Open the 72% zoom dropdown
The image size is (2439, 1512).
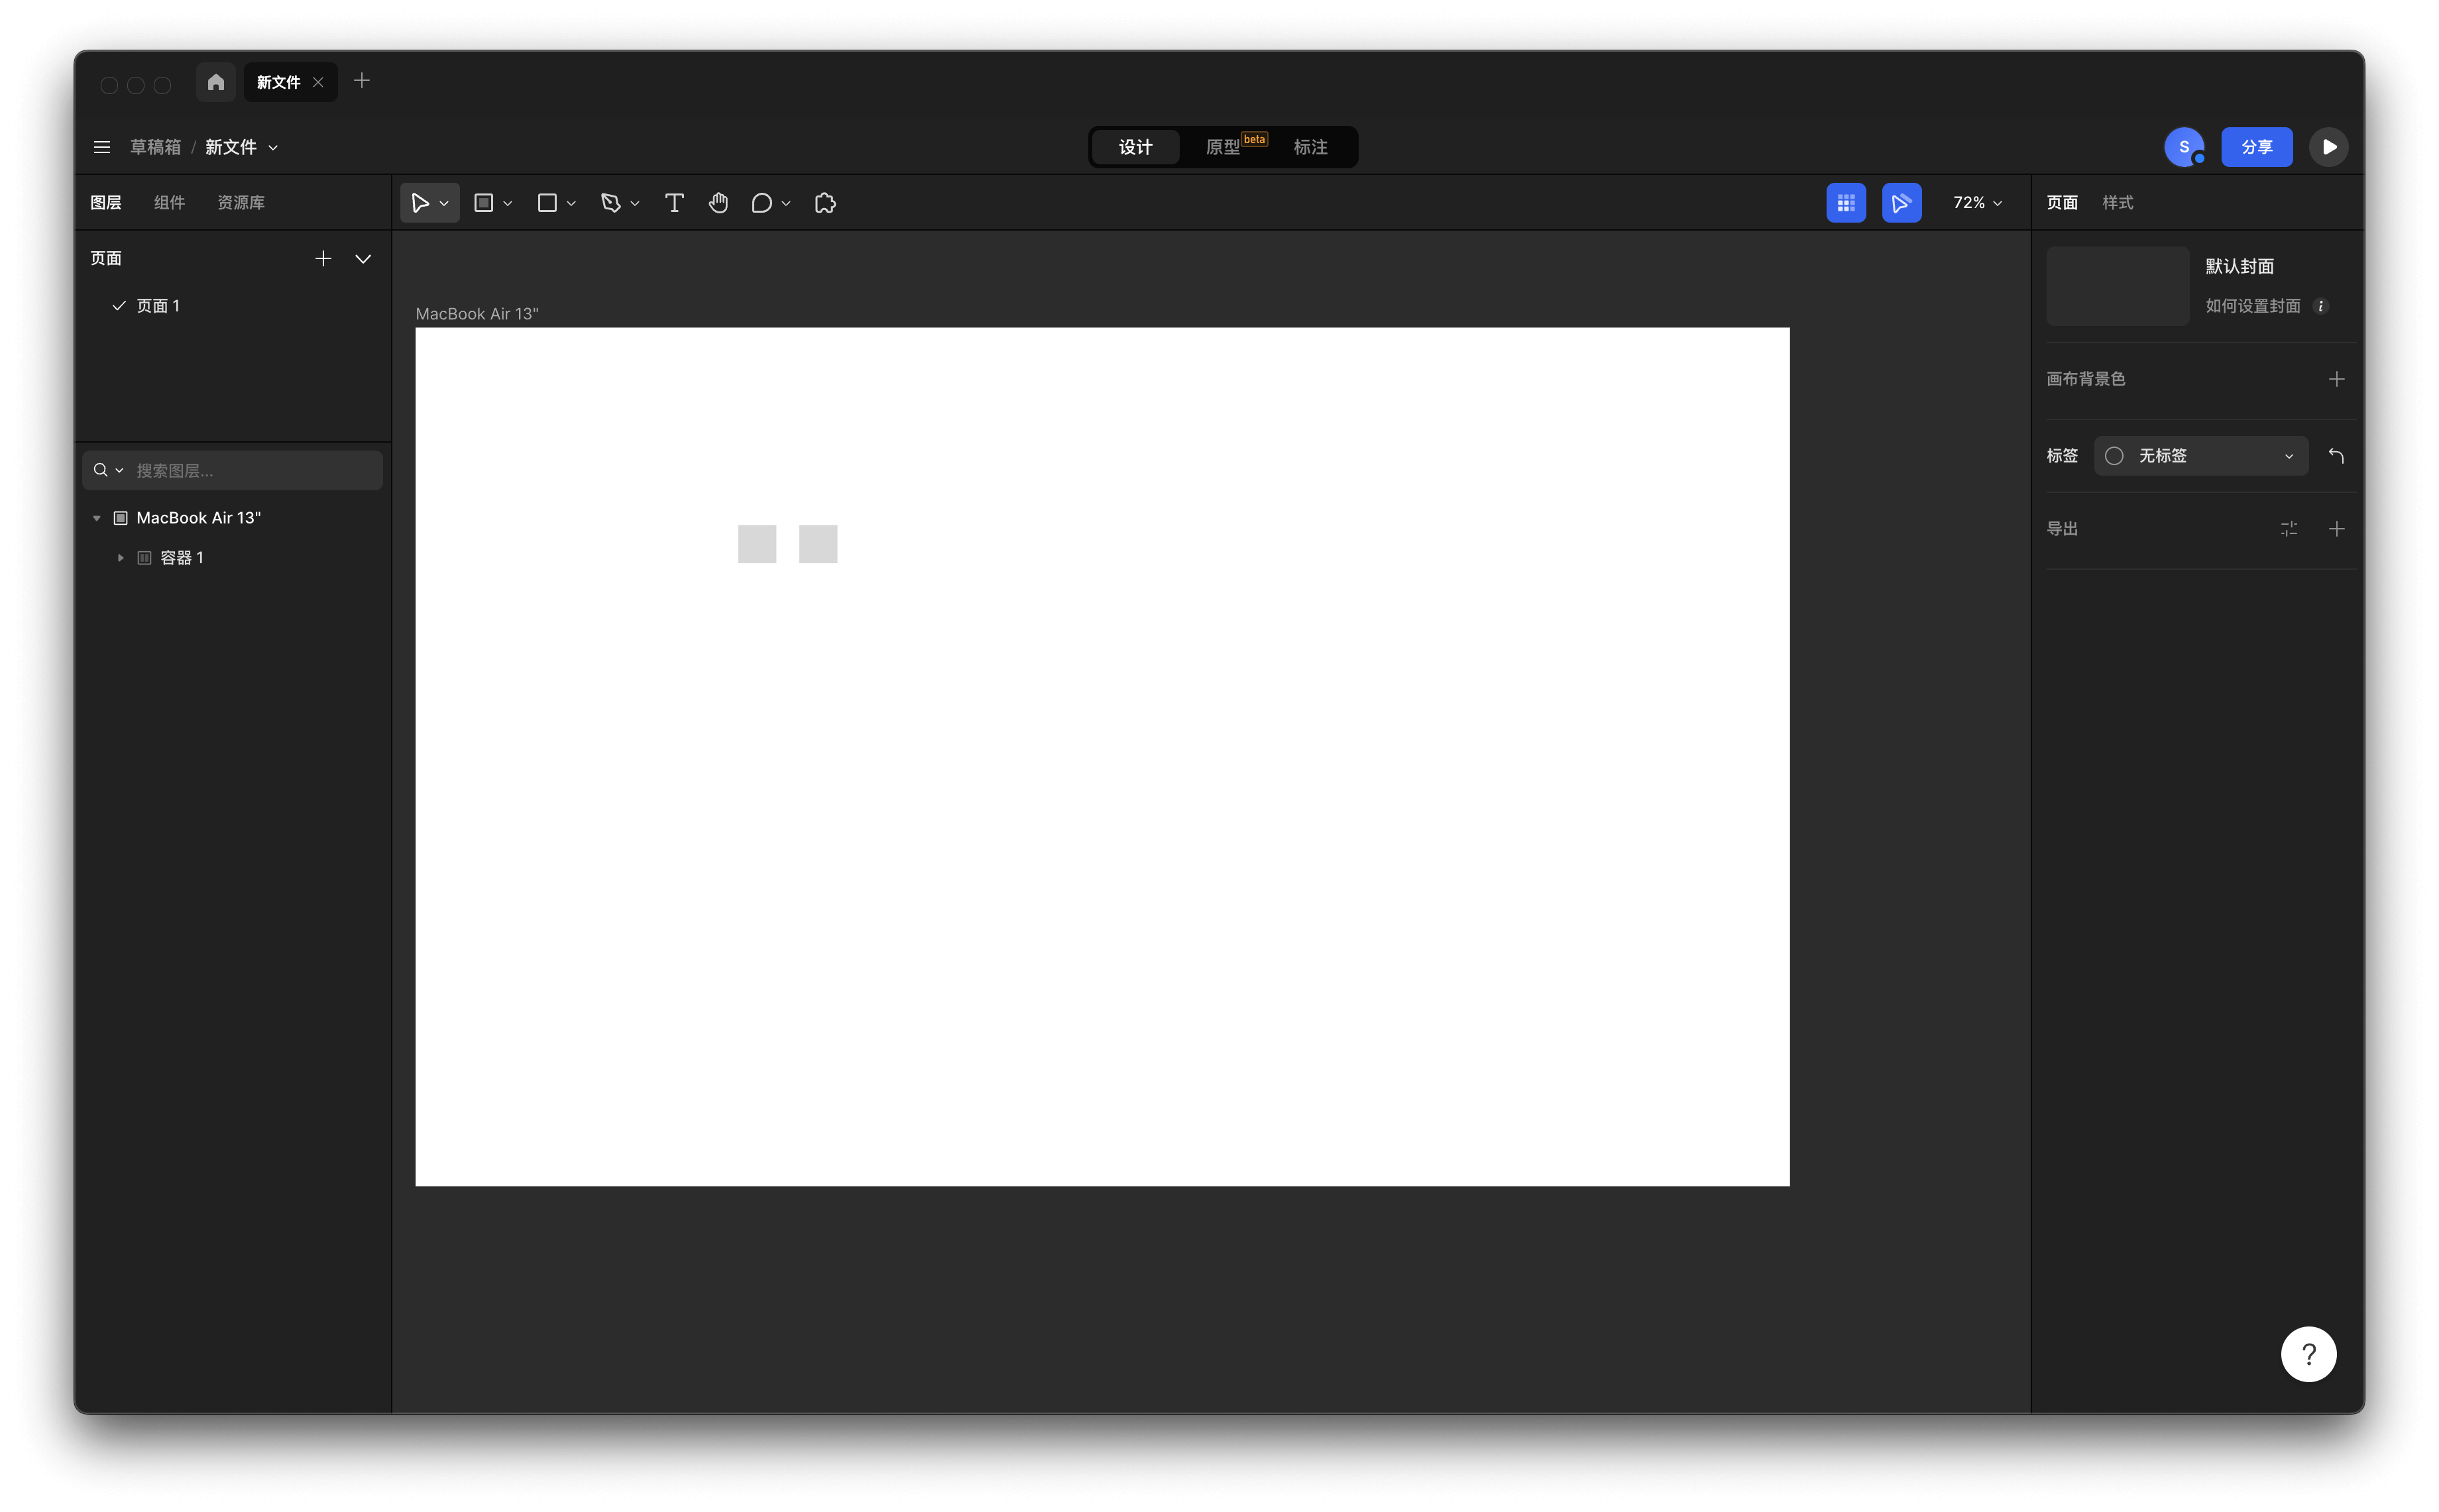(x=1976, y=203)
